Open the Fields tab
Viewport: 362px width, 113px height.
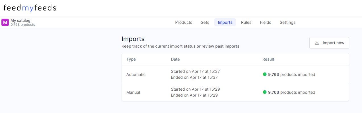266,22
